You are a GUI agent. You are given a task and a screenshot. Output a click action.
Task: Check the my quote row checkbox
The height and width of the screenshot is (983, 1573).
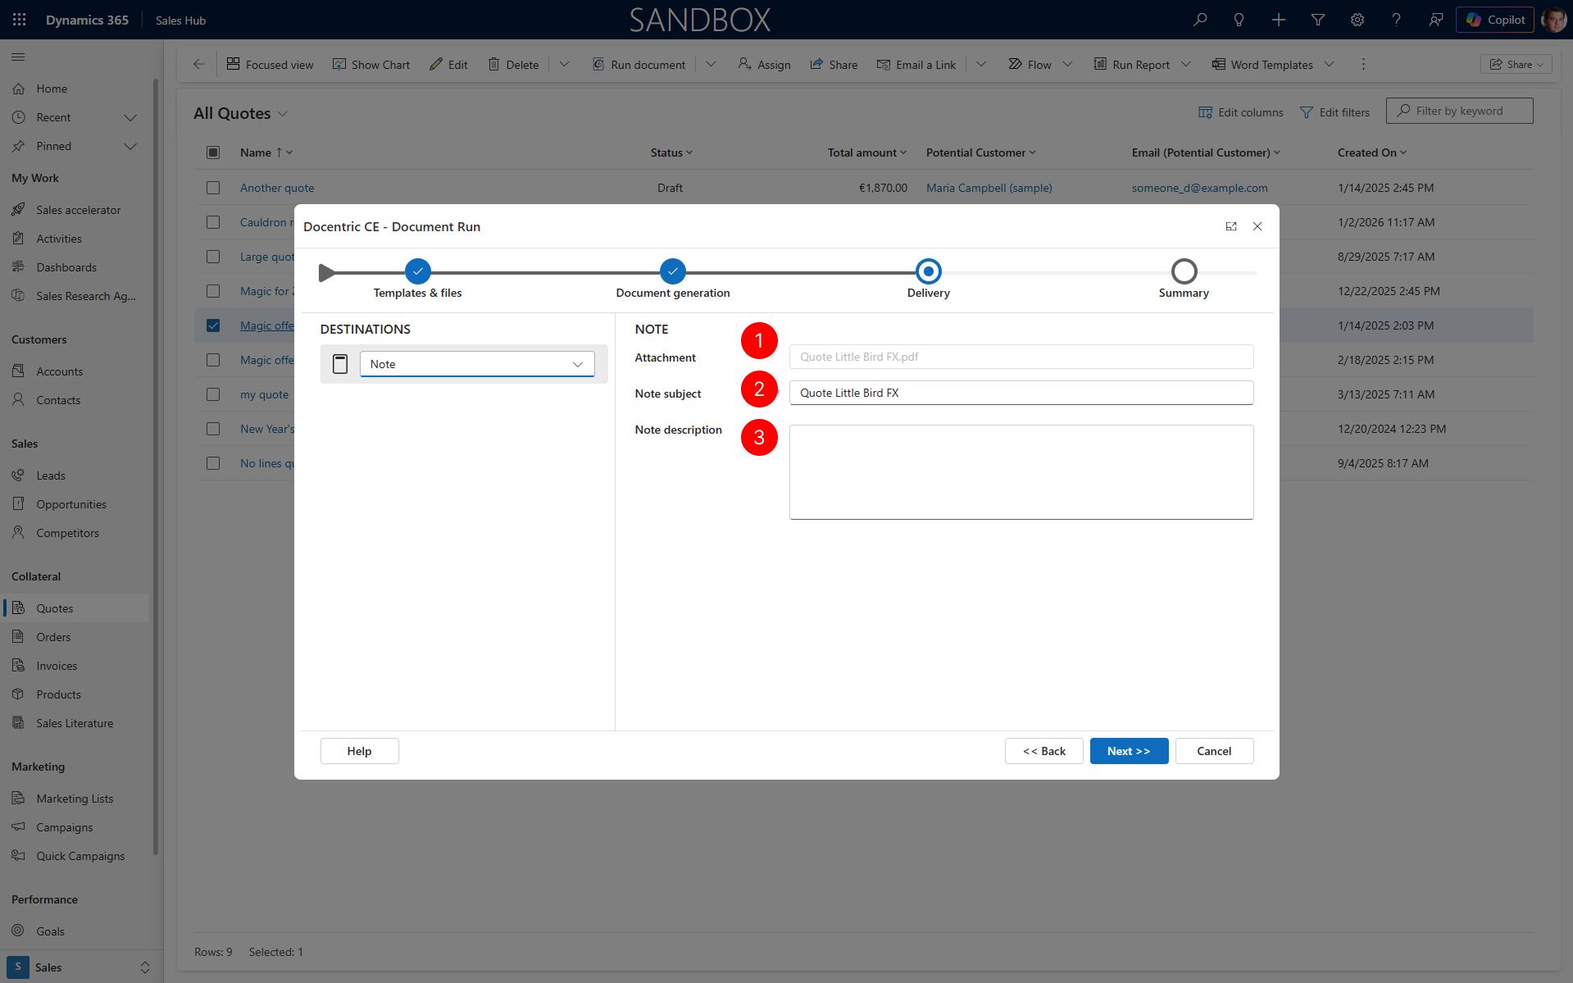point(213,394)
